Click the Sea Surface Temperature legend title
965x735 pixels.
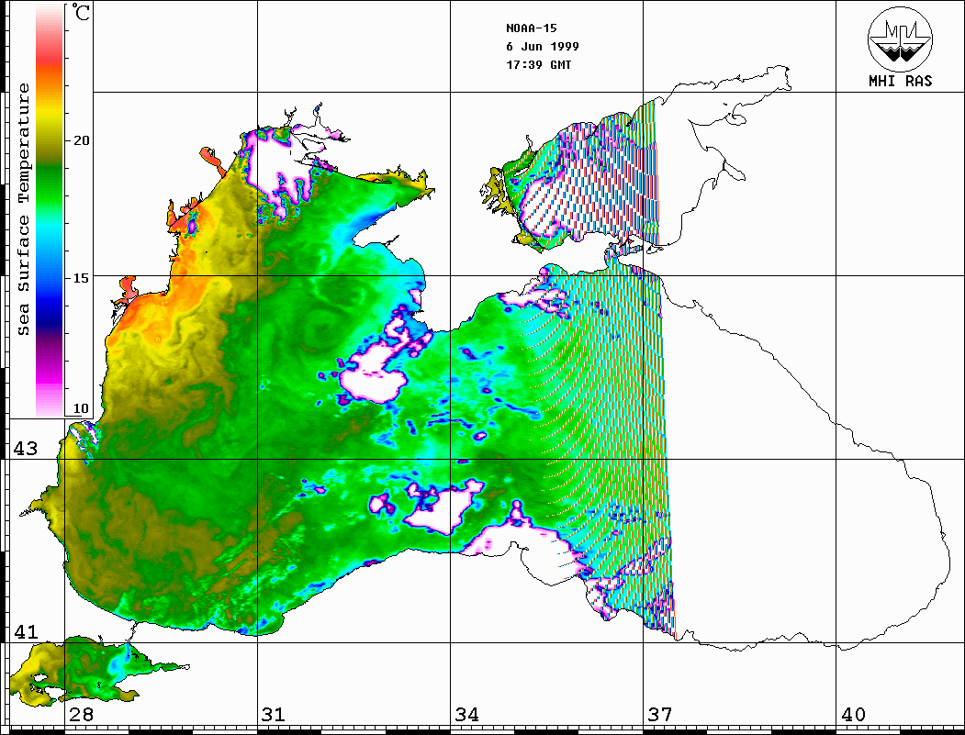click(x=23, y=209)
